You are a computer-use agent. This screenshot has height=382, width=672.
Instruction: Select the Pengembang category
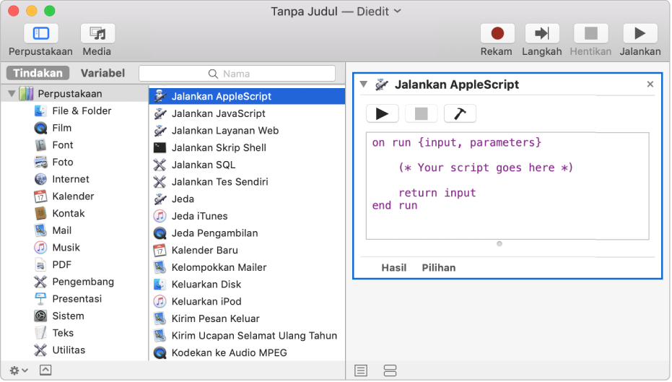pos(75,282)
